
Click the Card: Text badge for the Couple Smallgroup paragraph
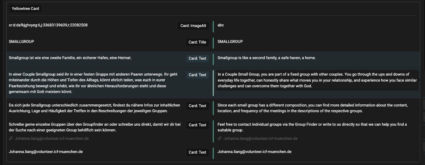197,75
